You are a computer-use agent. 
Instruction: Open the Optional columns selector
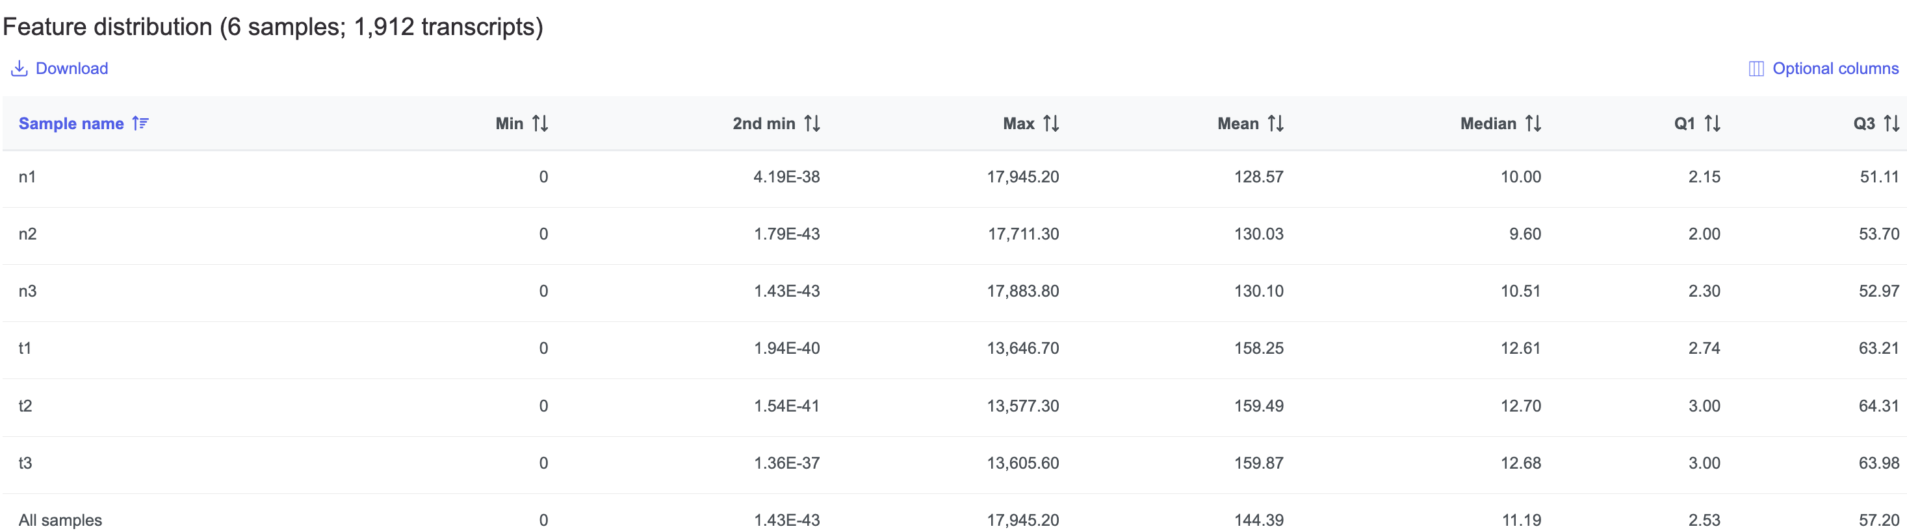click(1834, 69)
